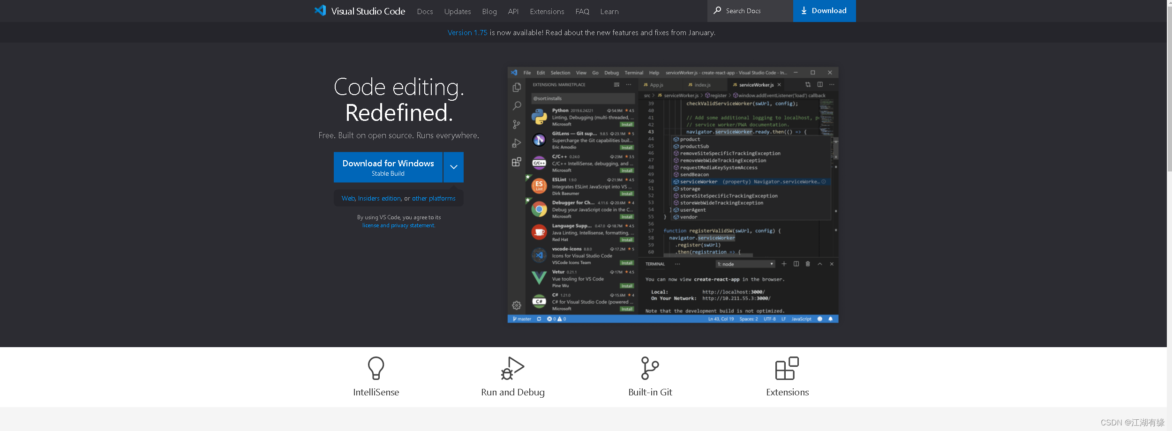
Task: Click the Install button for Python in the screenshot
Action: pyautogui.click(x=627, y=125)
